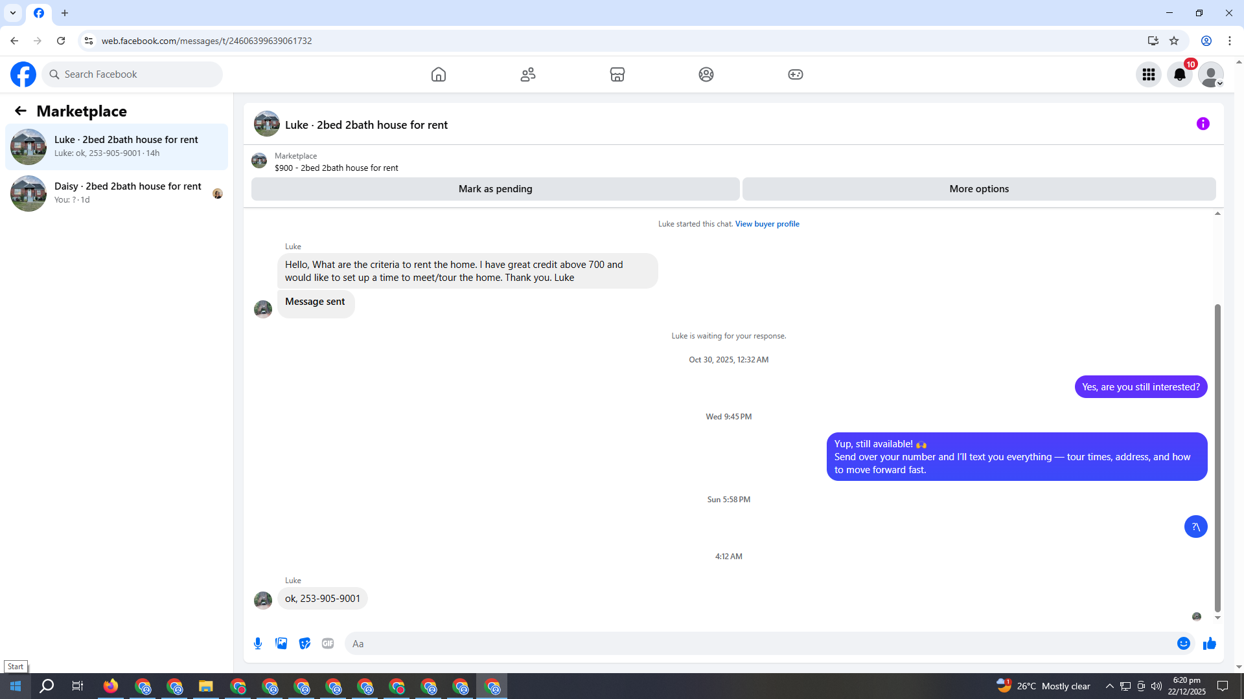Choose an emoji from the smiley icon
1244x699 pixels.
(x=1183, y=643)
